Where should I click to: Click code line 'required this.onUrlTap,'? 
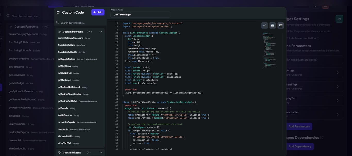click(142, 49)
